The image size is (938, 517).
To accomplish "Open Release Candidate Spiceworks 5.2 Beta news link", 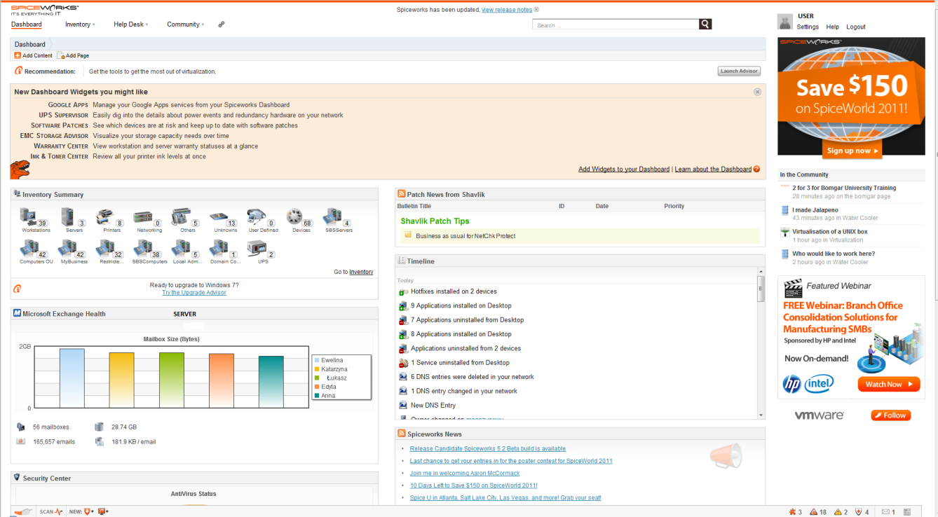I will 488,448.
